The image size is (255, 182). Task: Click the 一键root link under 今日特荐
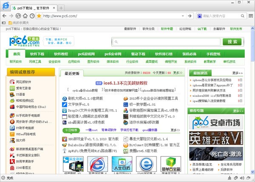[91, 130]
